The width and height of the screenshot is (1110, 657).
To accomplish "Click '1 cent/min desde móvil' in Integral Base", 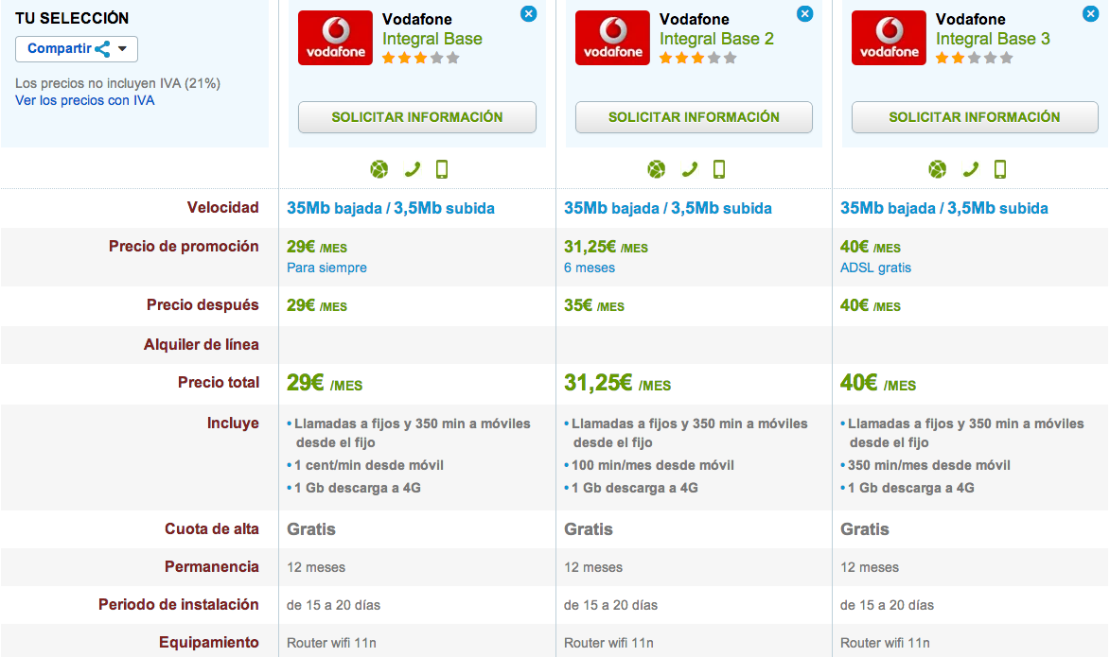I will click(369, 465).
